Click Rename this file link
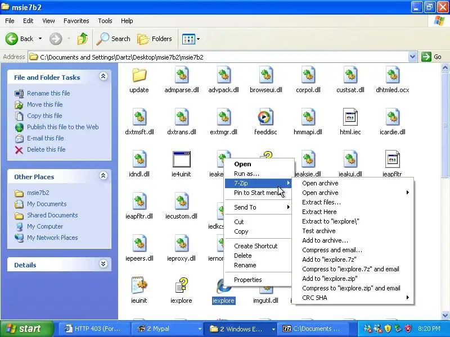This screenshot has height=337, width=450. (x=48, y=93)
